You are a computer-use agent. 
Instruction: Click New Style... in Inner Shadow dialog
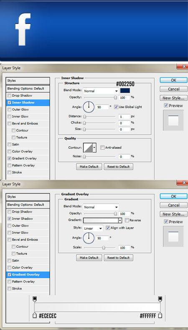tap(173, 98)
